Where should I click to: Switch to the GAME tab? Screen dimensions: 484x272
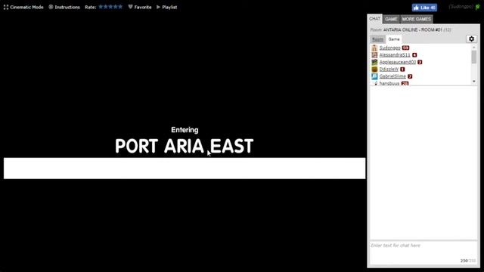391,19
